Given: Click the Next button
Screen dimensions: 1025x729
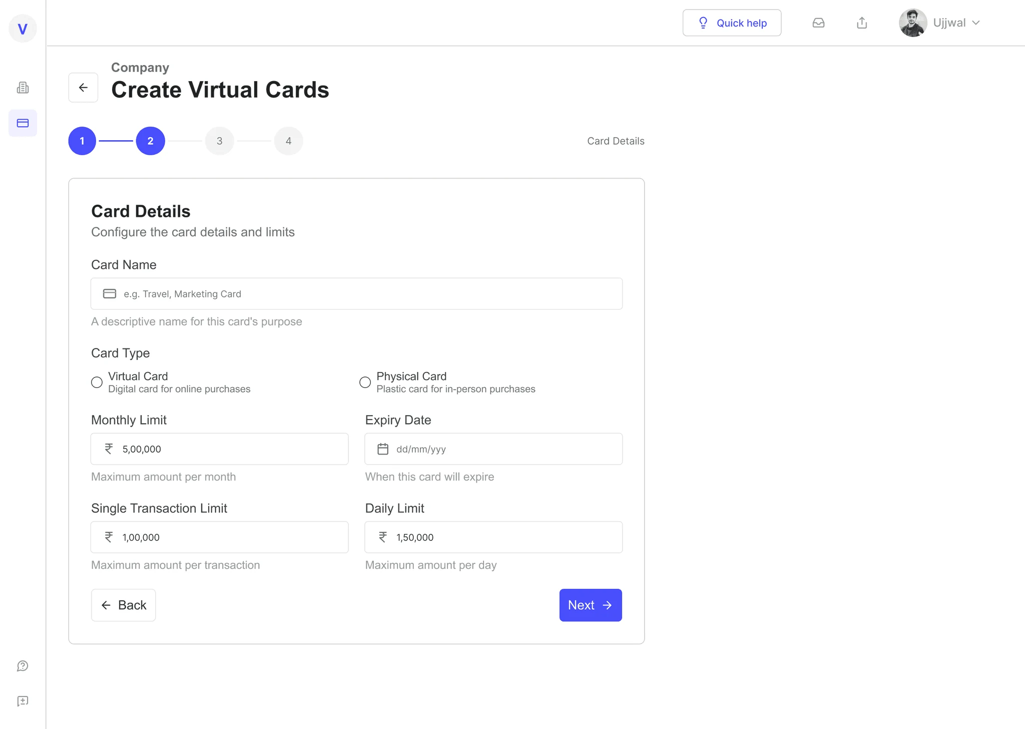Looking at the screenshot, I should click(x=591, y=605).
